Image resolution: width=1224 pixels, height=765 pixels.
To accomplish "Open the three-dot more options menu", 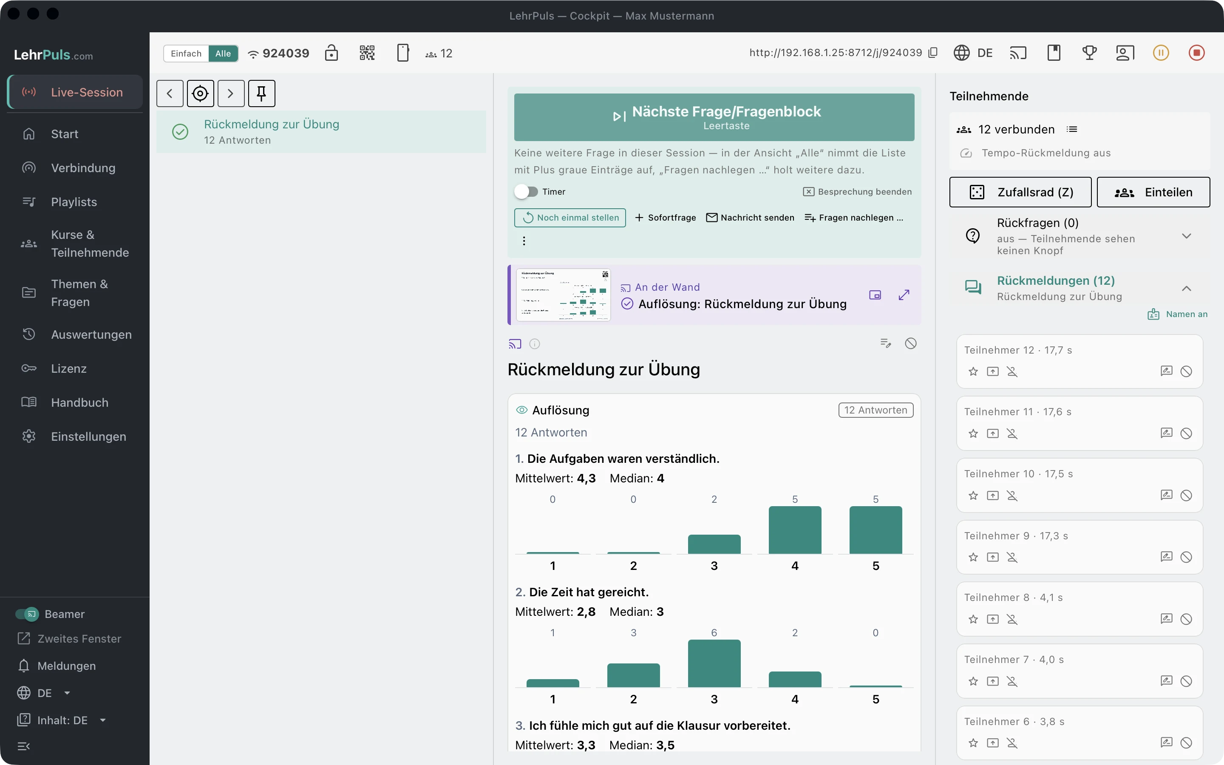I will 524,241.
